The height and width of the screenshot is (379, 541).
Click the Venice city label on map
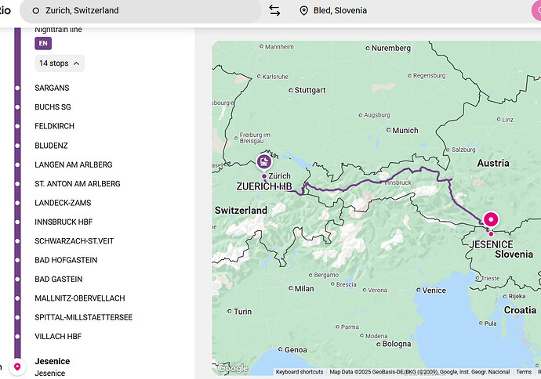coord(434,291)
